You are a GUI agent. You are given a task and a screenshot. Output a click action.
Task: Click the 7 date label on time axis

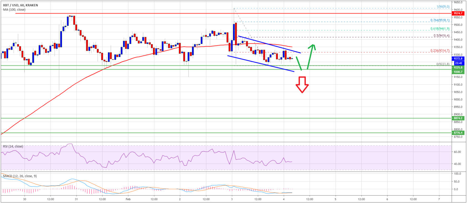[439, 199]
